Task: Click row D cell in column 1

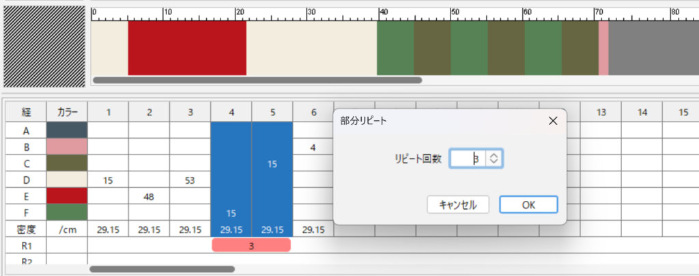Action: [x=108, y=180]
